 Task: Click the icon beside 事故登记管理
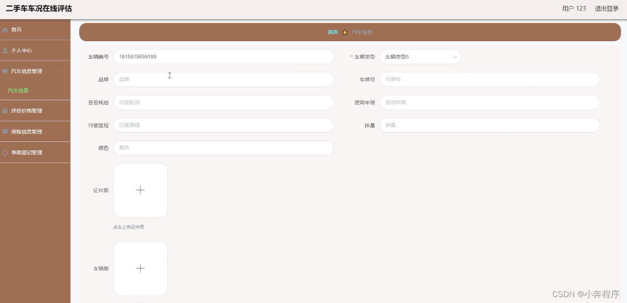(5, 153)
